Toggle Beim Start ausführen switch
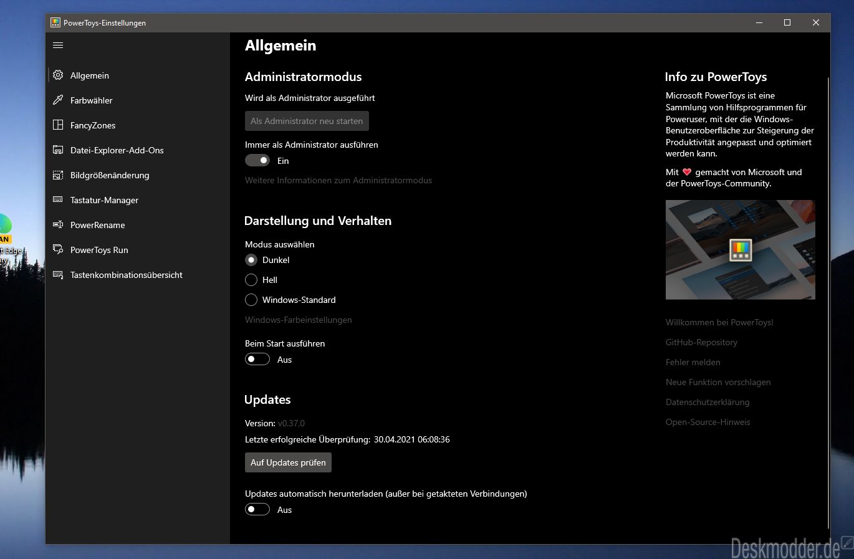 click(x=257, y=360)
